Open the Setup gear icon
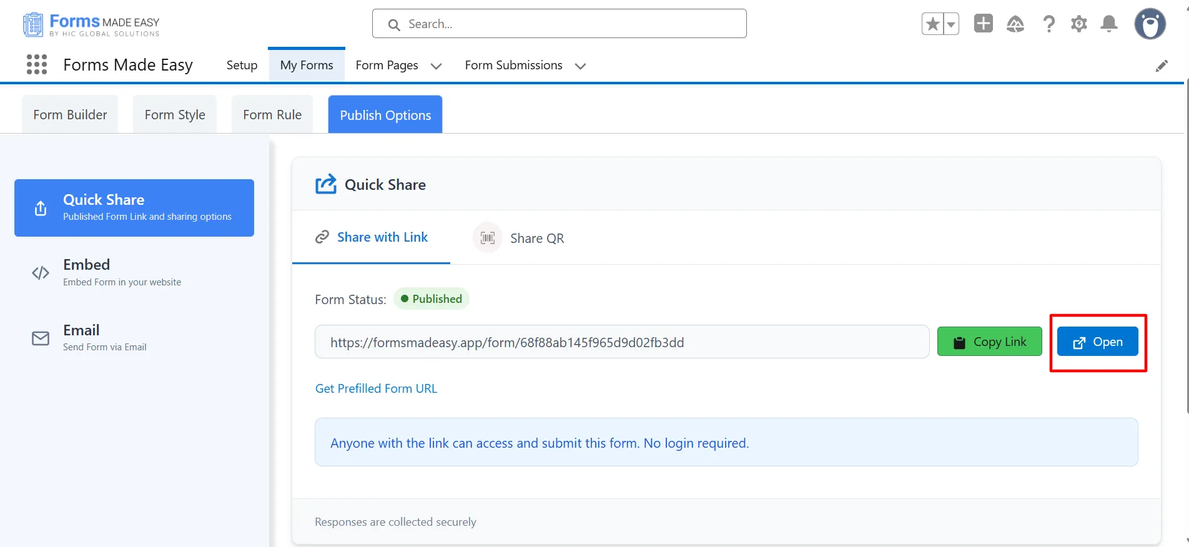 pos(1078,24)
